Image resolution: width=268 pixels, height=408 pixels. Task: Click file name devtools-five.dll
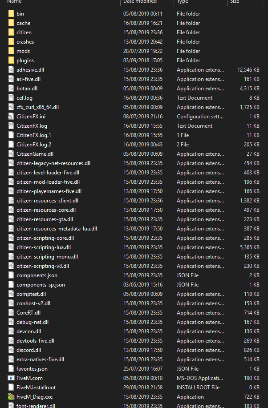(36, 341)
